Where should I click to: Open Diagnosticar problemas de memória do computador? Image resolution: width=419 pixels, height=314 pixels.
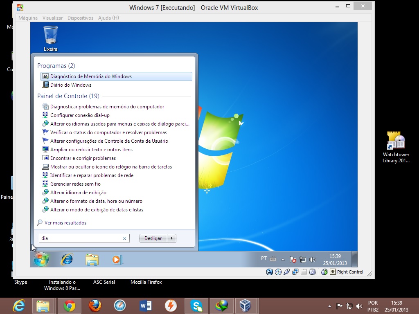click(103, 107)
